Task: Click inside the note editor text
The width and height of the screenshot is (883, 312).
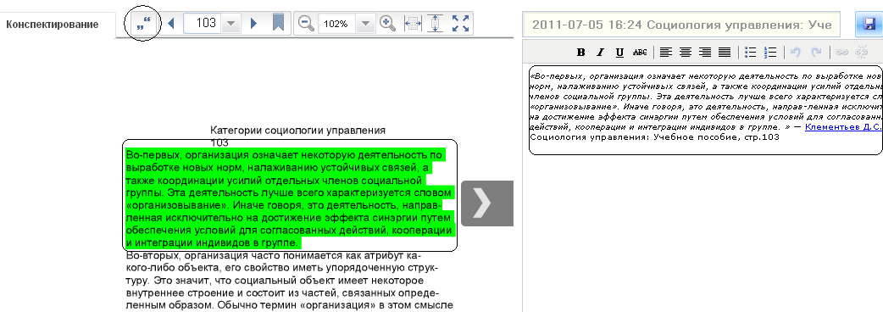Action: click(x=706, y=110)
